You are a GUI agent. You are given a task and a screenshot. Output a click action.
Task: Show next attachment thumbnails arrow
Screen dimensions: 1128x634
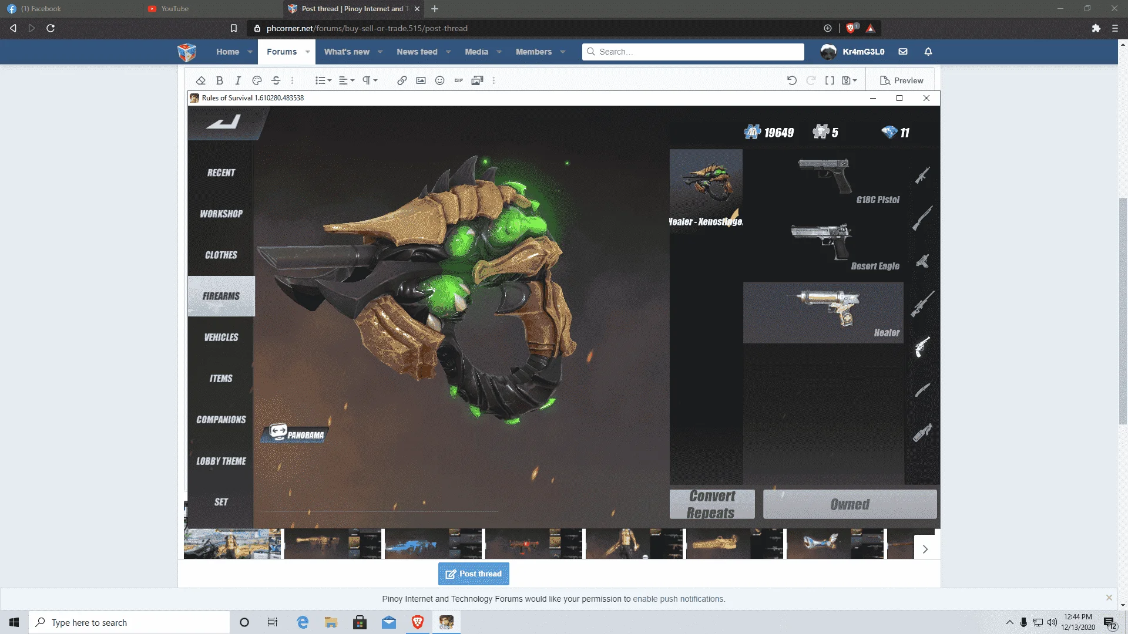point(925,549)
